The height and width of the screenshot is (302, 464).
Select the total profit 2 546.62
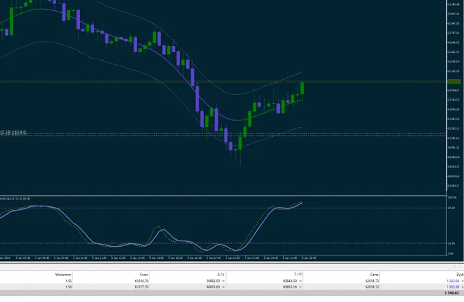coord(452,293)
